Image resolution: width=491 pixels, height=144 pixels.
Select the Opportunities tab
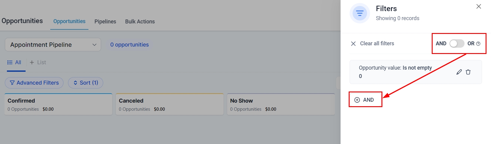[69, 22]
